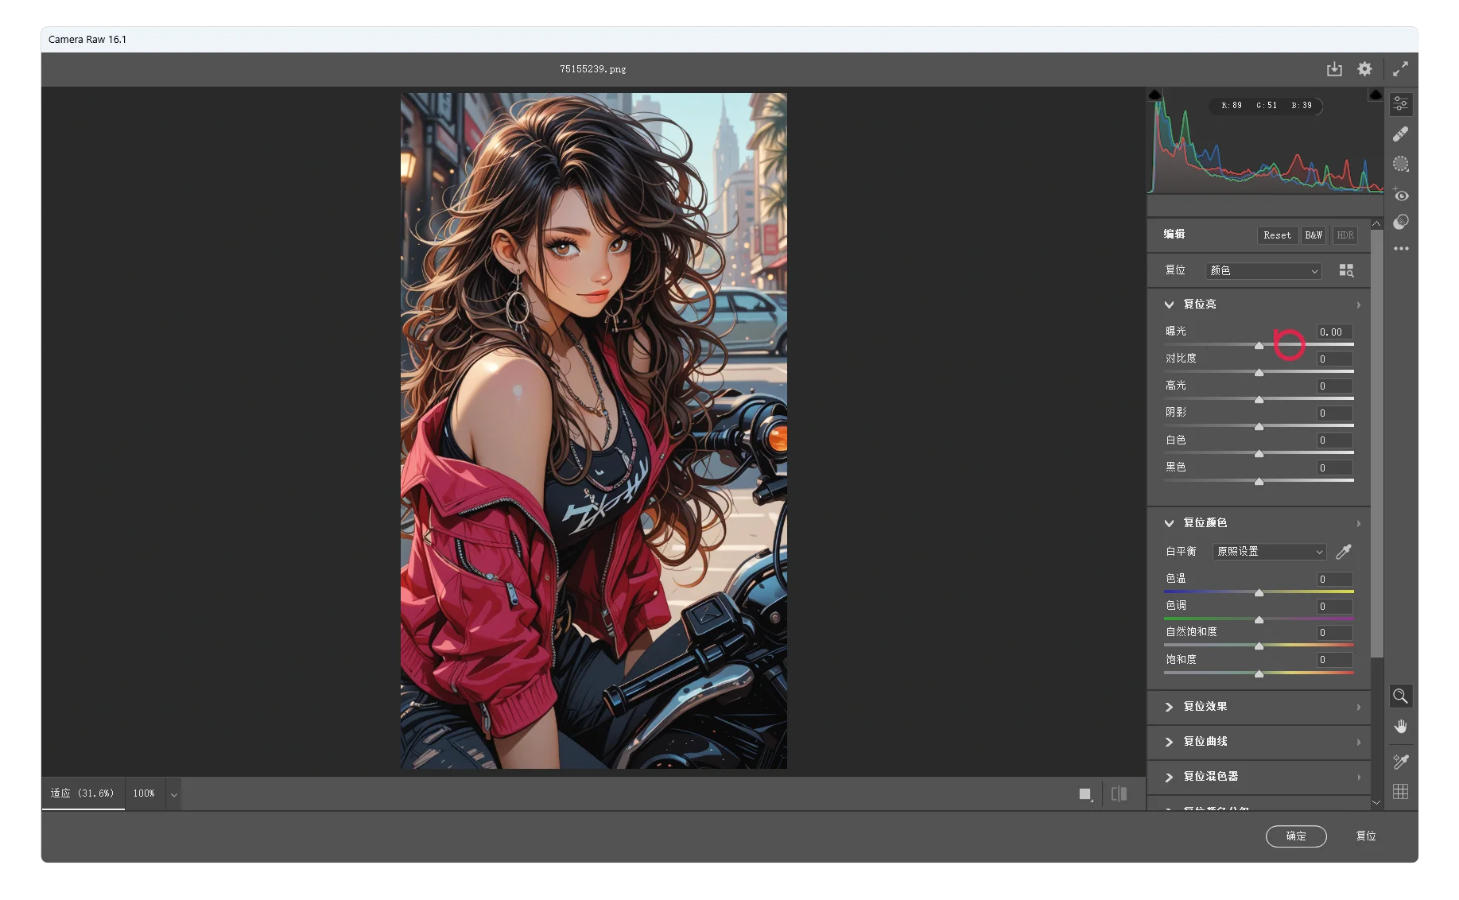Image resolution: width=1459 pixels, height=900 pixels.
Task: Click the filename 75155239.png
Action: [592, 69]
